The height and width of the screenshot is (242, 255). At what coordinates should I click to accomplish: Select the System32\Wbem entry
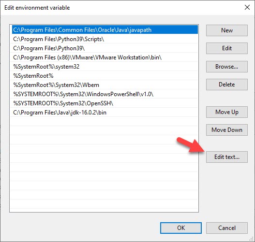105,85
